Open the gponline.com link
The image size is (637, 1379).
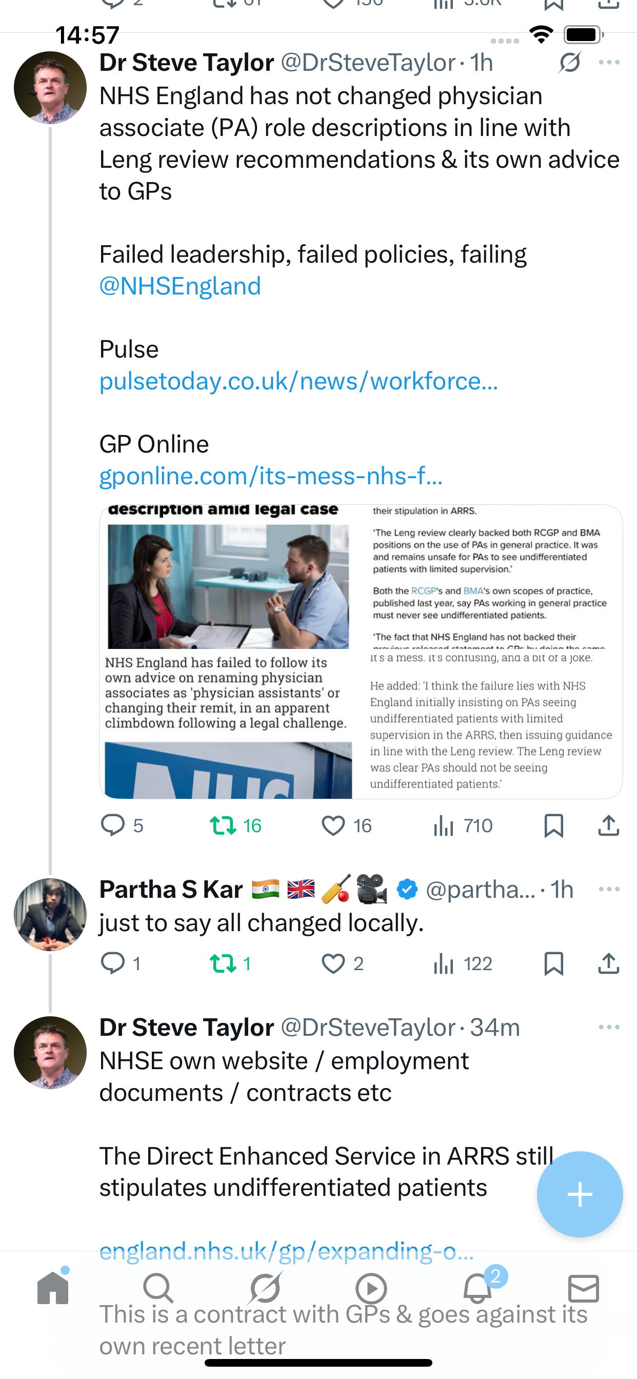point(271,476)
